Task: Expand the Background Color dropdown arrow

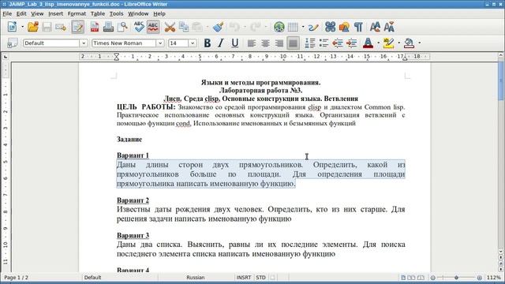Action: [420, 43]
